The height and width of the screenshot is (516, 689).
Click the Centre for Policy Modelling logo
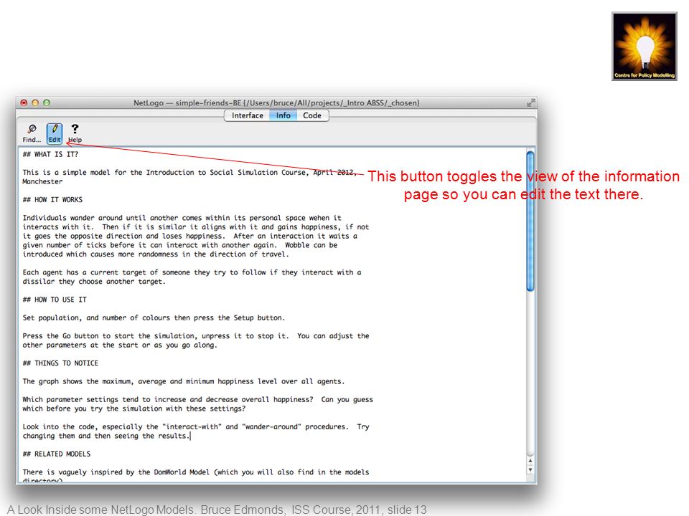[645, 47]
